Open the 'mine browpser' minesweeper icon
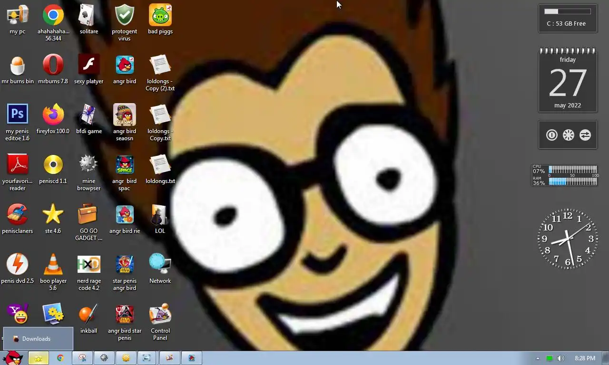Screen dimensions: 609x365 point(89,173)
